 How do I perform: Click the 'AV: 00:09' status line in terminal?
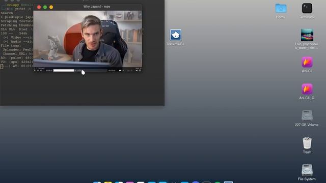point(17,66)
